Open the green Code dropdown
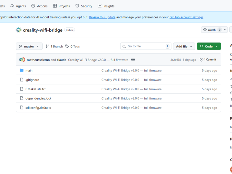Screen dimensions: 232x174 209,46
